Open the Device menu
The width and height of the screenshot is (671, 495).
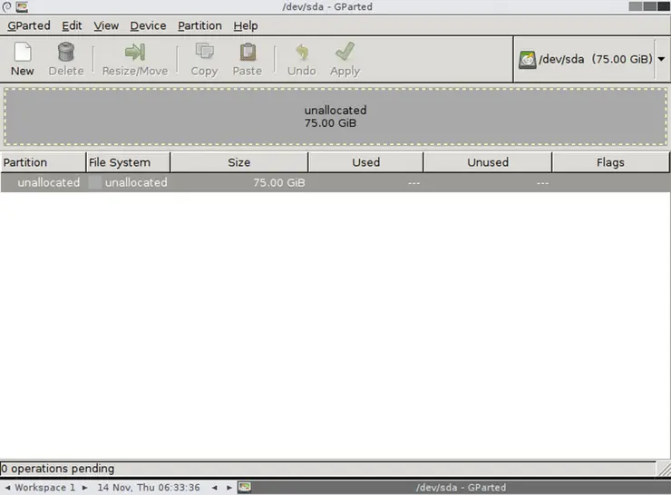pos(148,25)
